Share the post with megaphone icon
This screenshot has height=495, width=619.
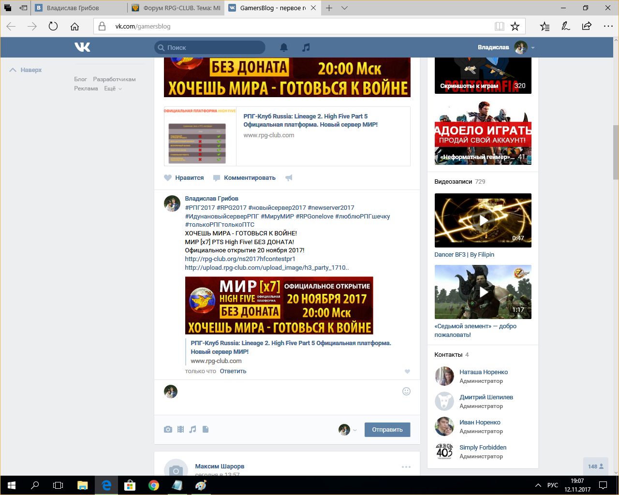tap(289, 178)
